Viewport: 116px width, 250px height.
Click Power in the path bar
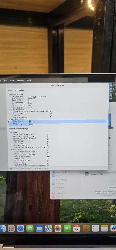point(46,168)
